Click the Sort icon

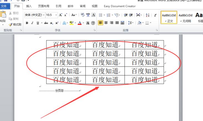(x=148, y=15)
